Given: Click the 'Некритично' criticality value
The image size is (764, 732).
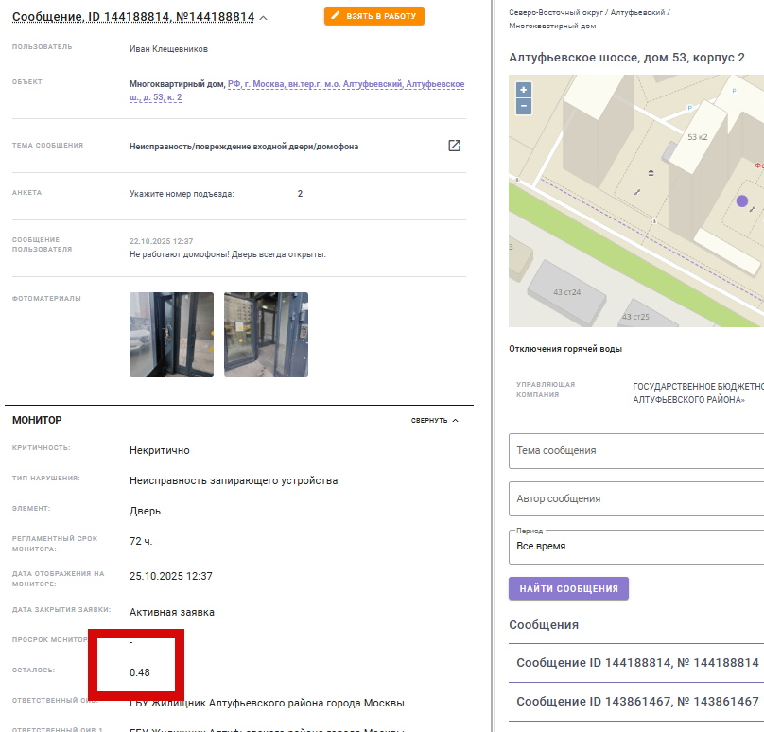Looking at the screenshot, I should (160, 450).
